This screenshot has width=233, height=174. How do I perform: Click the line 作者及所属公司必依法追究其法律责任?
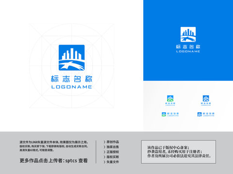[180, 156]
